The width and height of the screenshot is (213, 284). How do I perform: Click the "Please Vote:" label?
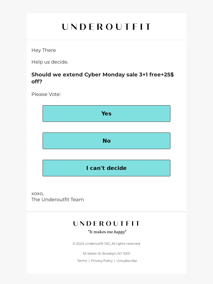tap(46, 94)
